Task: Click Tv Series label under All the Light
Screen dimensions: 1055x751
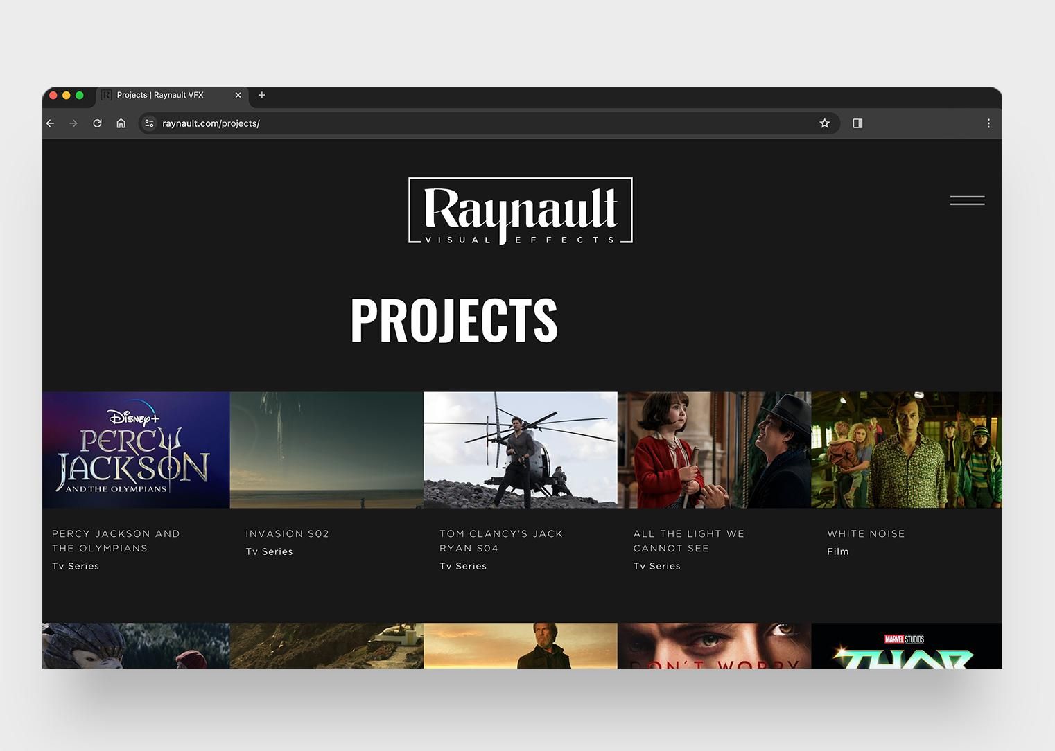Action: pyautogui.click(x=656, y=566)
